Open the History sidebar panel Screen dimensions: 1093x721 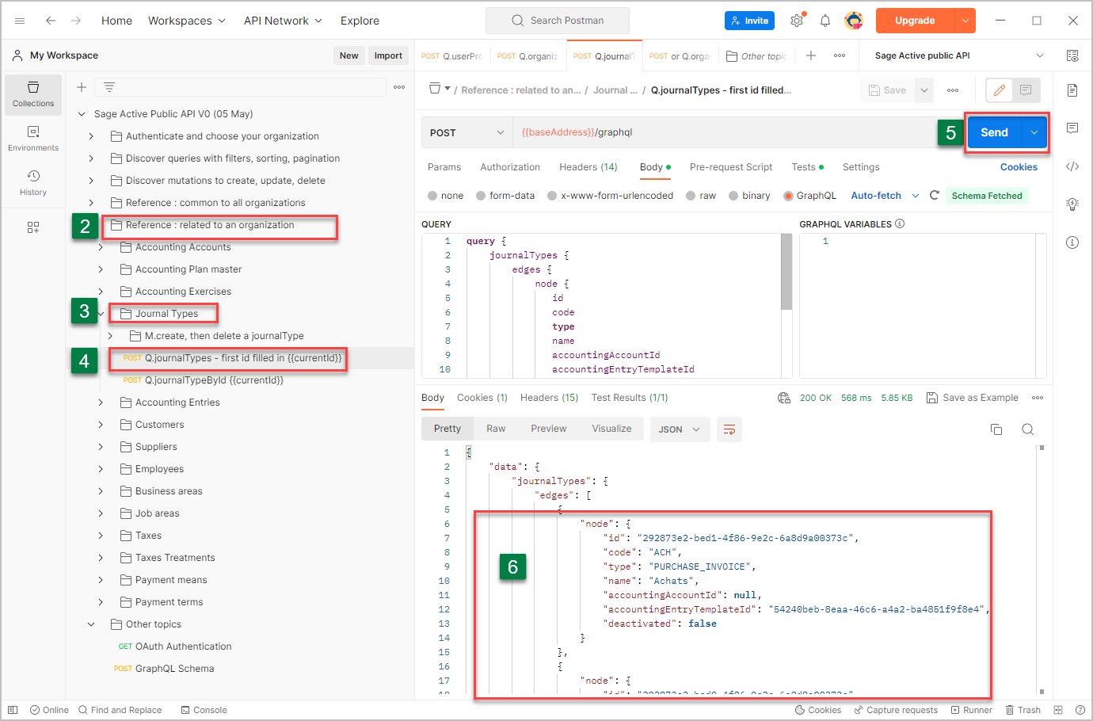click(33, 183)
